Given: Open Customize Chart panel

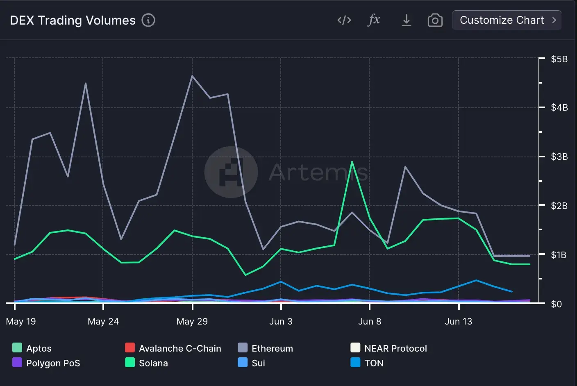Looking at the screenshot, I should click(x=507, y=20).
